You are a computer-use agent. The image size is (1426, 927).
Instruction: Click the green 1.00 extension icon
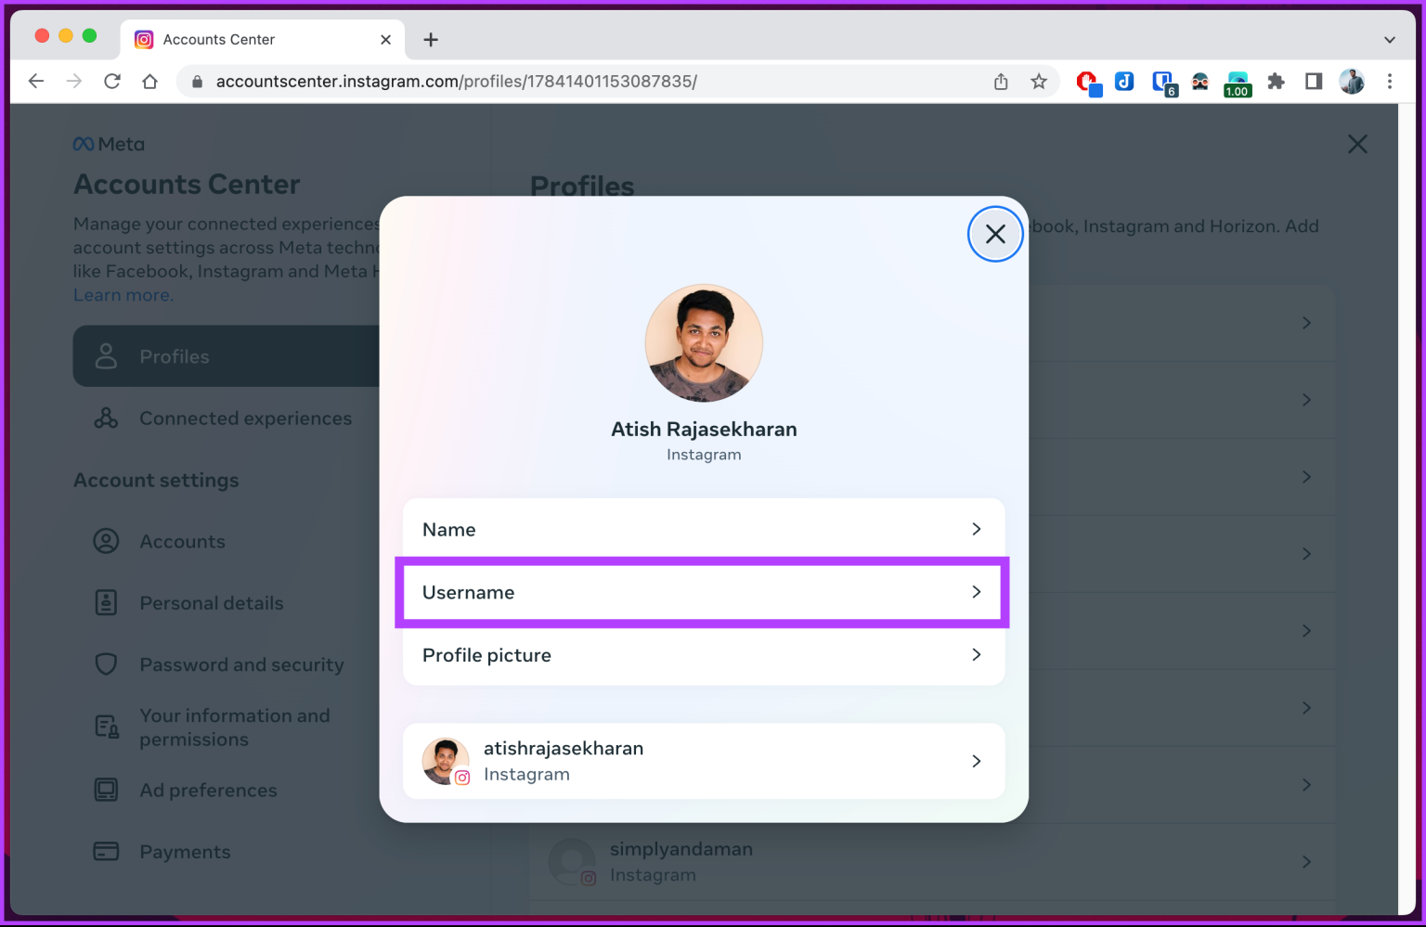coord(1237,83)
